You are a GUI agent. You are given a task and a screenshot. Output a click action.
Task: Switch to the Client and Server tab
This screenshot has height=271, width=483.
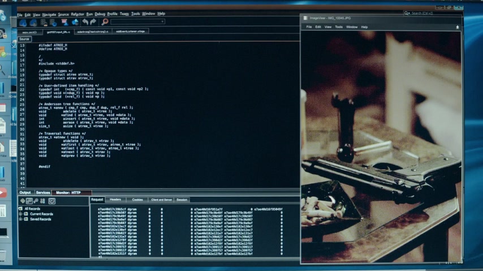point(161,199)
